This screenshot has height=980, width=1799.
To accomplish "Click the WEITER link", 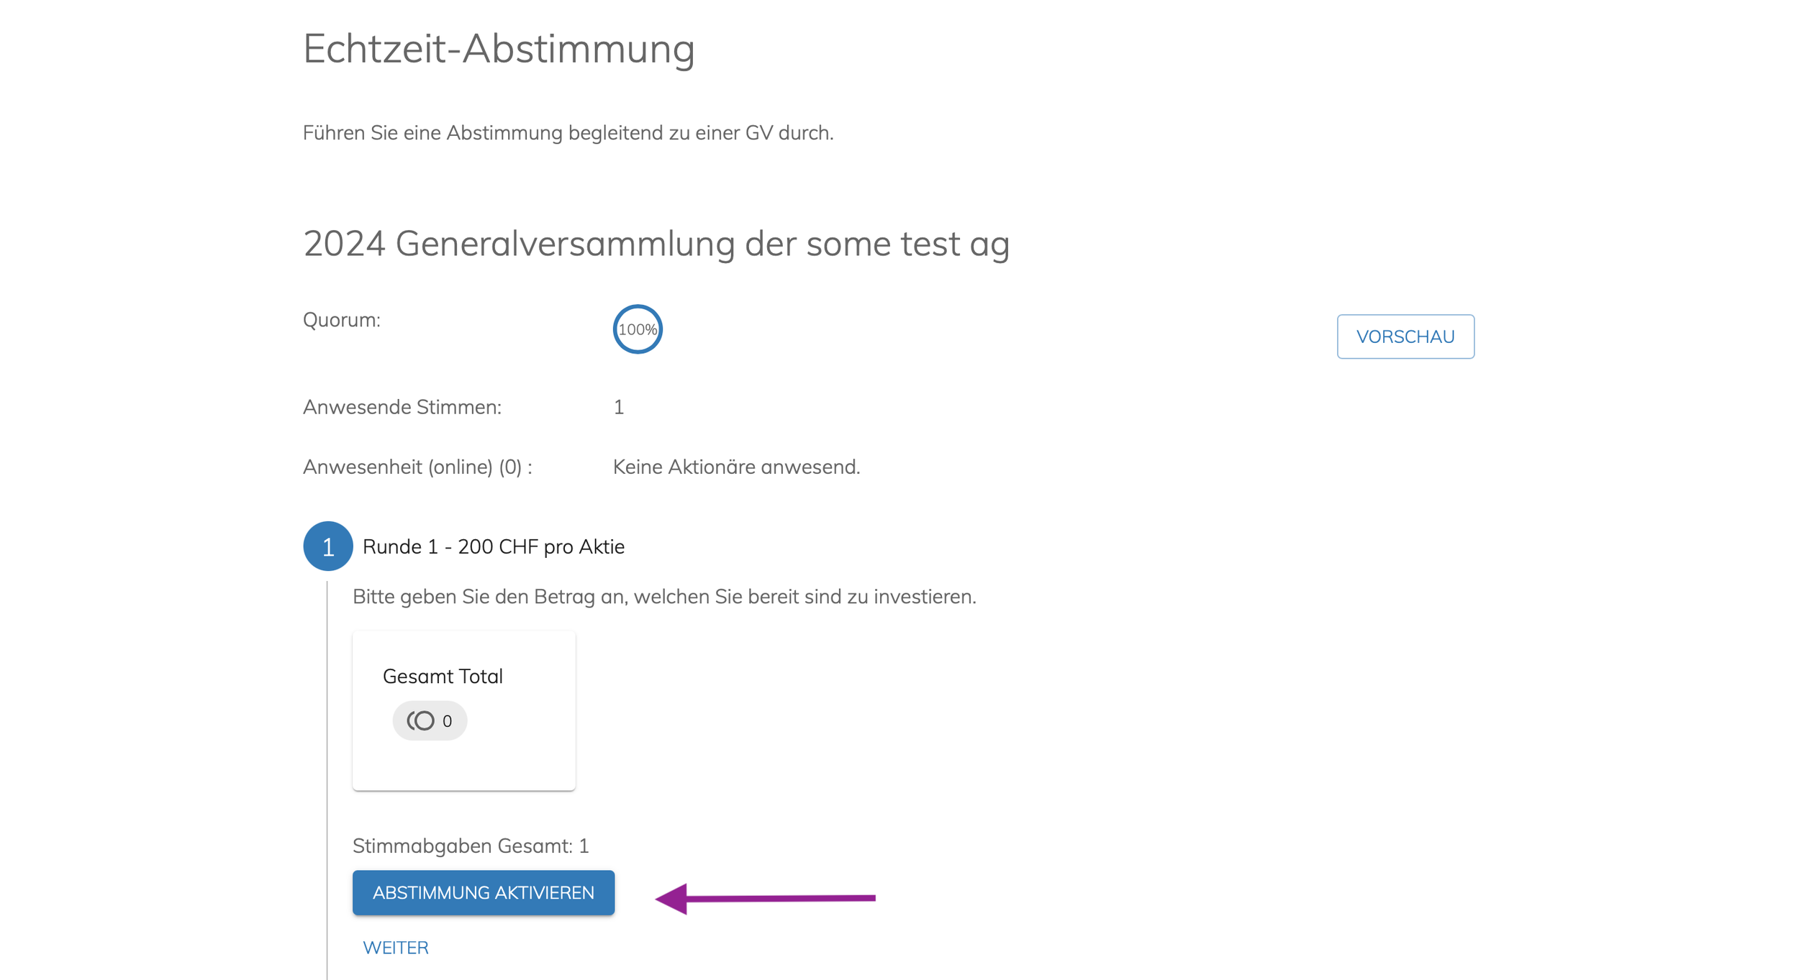I will (396, 947).
